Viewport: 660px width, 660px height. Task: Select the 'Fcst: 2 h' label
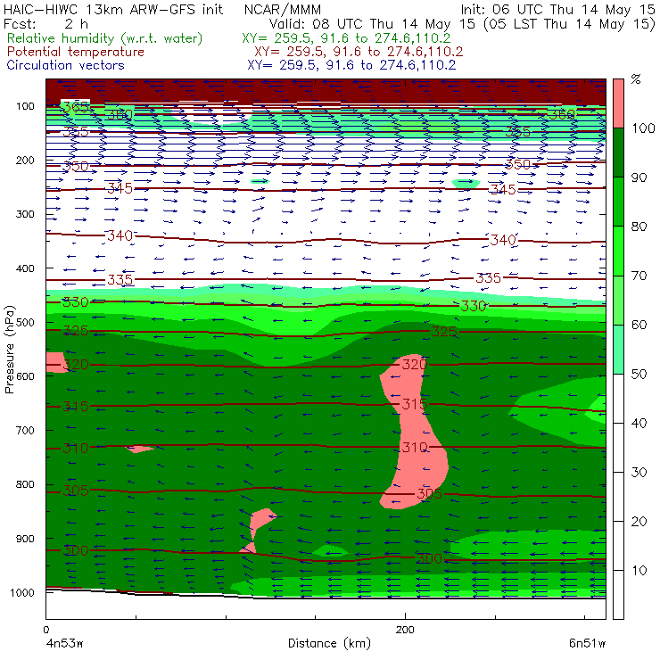pos(45,23)
